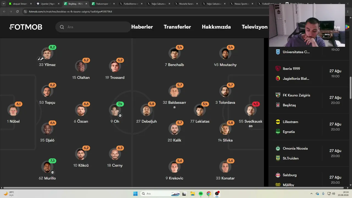This screenshot has height=198, width=352.
Task: Open Kalik's player avatar
Action: 174,129
